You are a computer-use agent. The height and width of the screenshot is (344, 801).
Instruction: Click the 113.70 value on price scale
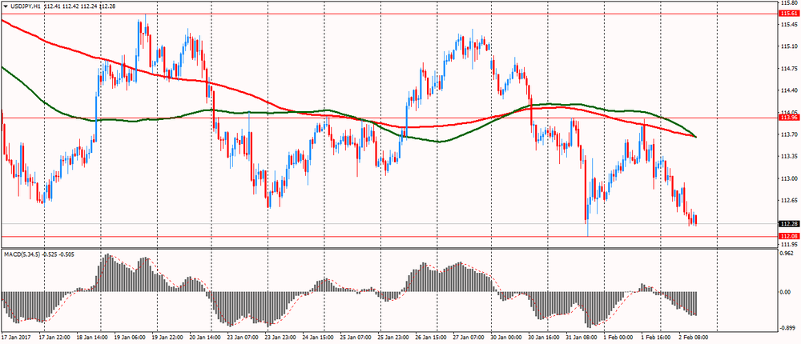788,134
